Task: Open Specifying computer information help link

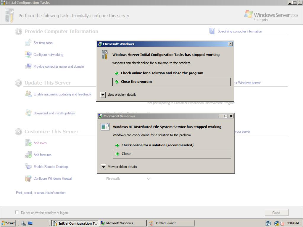Action: [240, 31]
